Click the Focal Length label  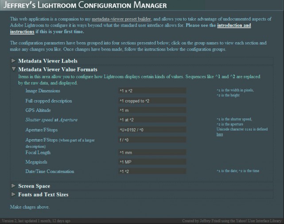coord(38,153)
